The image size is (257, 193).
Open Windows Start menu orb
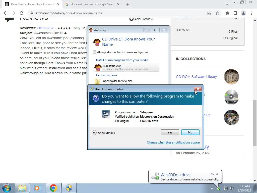pos(7,188)
